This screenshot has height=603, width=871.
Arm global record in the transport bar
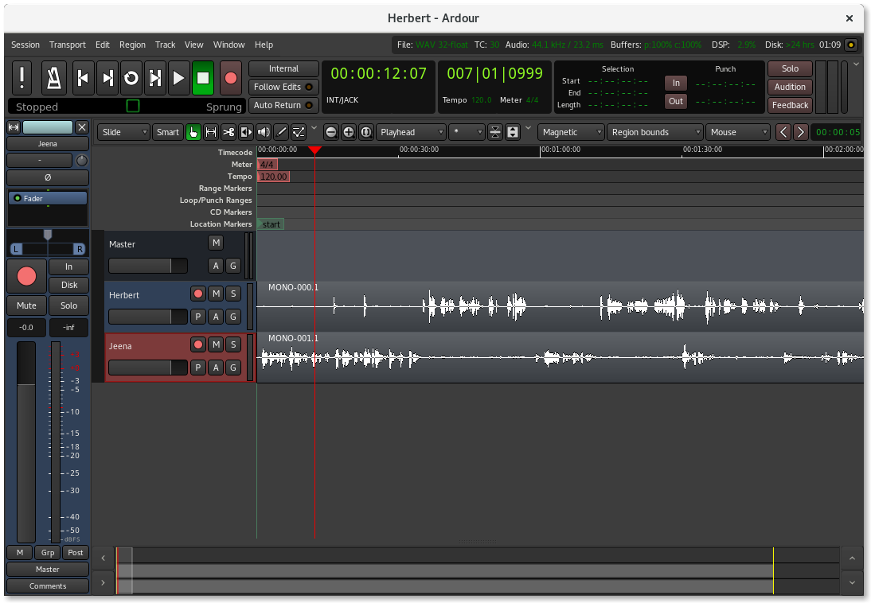click(231, 78)
